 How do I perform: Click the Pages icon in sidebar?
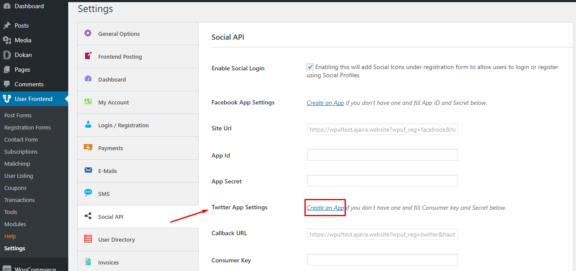pos(7,69)
